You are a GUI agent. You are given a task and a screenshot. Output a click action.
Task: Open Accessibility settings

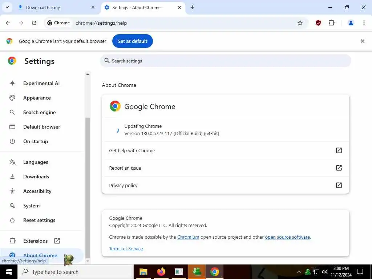(x=37, y=191)
